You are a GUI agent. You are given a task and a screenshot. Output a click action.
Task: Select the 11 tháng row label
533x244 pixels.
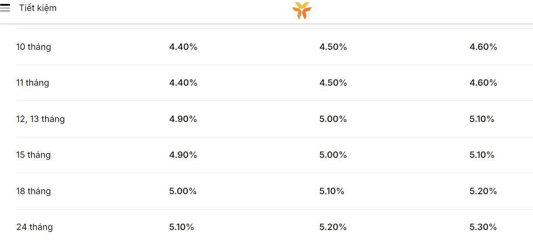[x=33, y=83]
